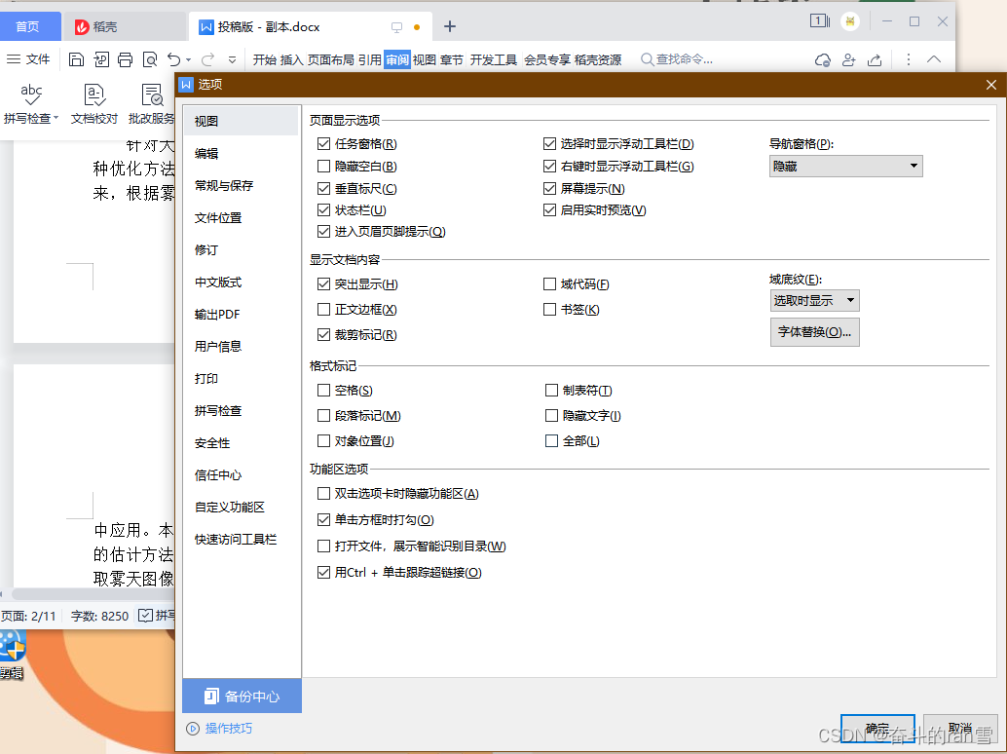Expand the quick access toolbar customize arrow

[x=233, y=59]
